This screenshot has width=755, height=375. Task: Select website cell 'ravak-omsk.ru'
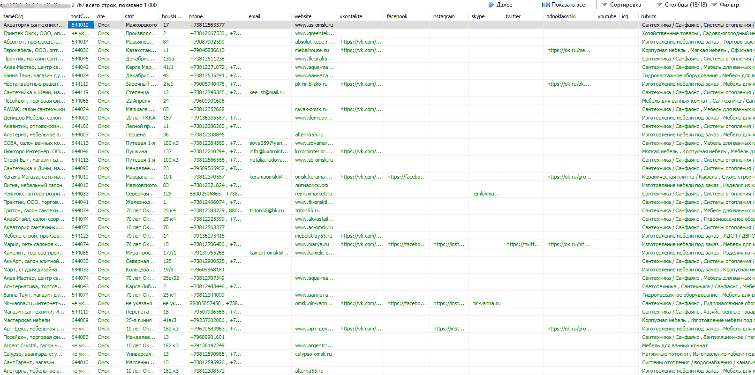(x=314, y=109)
